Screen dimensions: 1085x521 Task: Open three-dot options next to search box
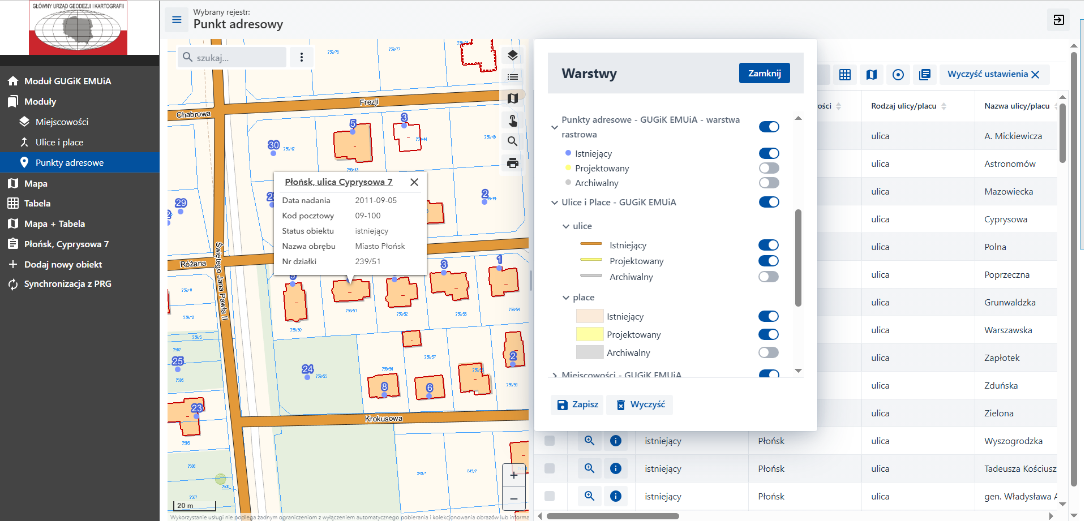pyautogui.click(x=302, y=57)
